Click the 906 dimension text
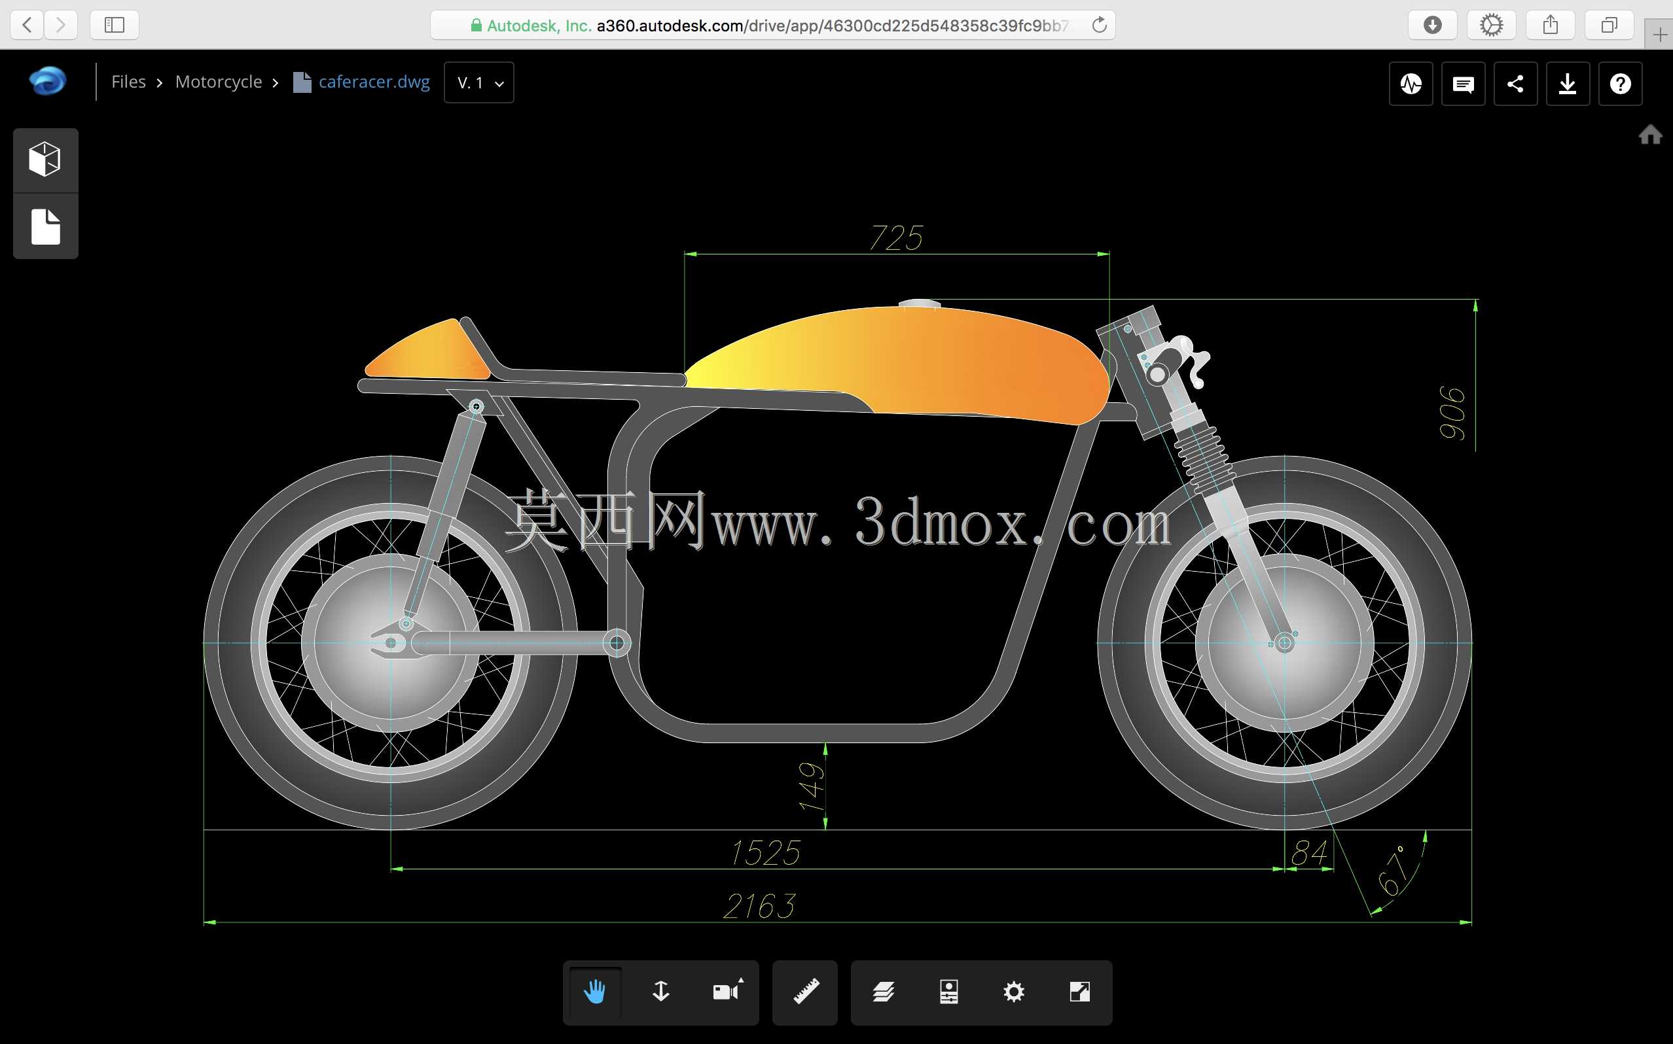Image resolution: width=1673 pixels, height=1044 pixels. [x=1452, y=413]
